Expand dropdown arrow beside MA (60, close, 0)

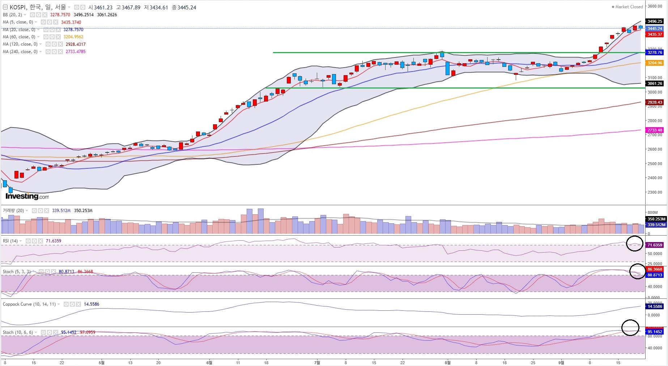point(38,37)
